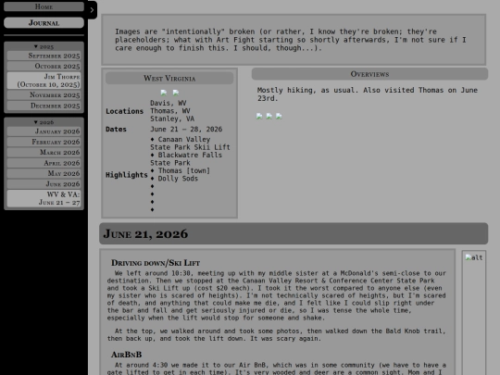500x375 pixels.
Task: Click the Dates row label
Action: point(116,129)
